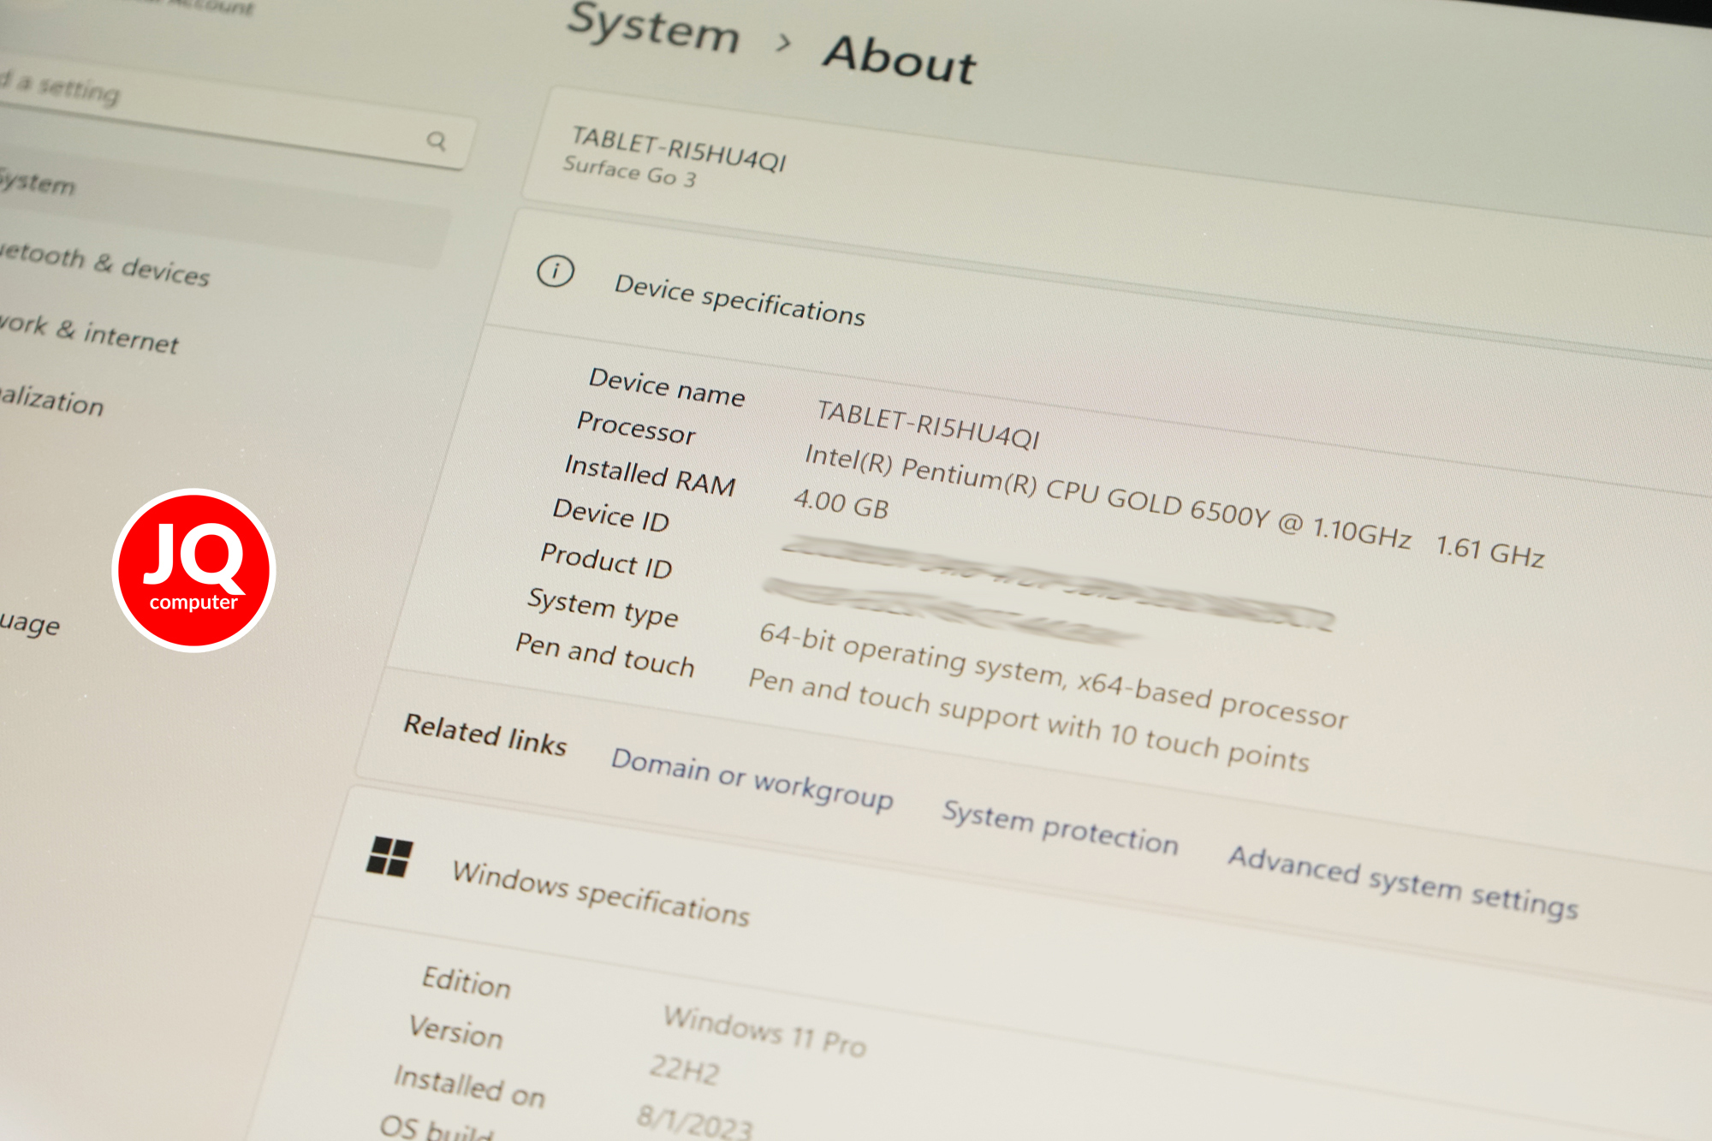The height and width of the screenshot is (1141, 1712).
Task: Click the 'Related links' label
Action: (484, 734)
